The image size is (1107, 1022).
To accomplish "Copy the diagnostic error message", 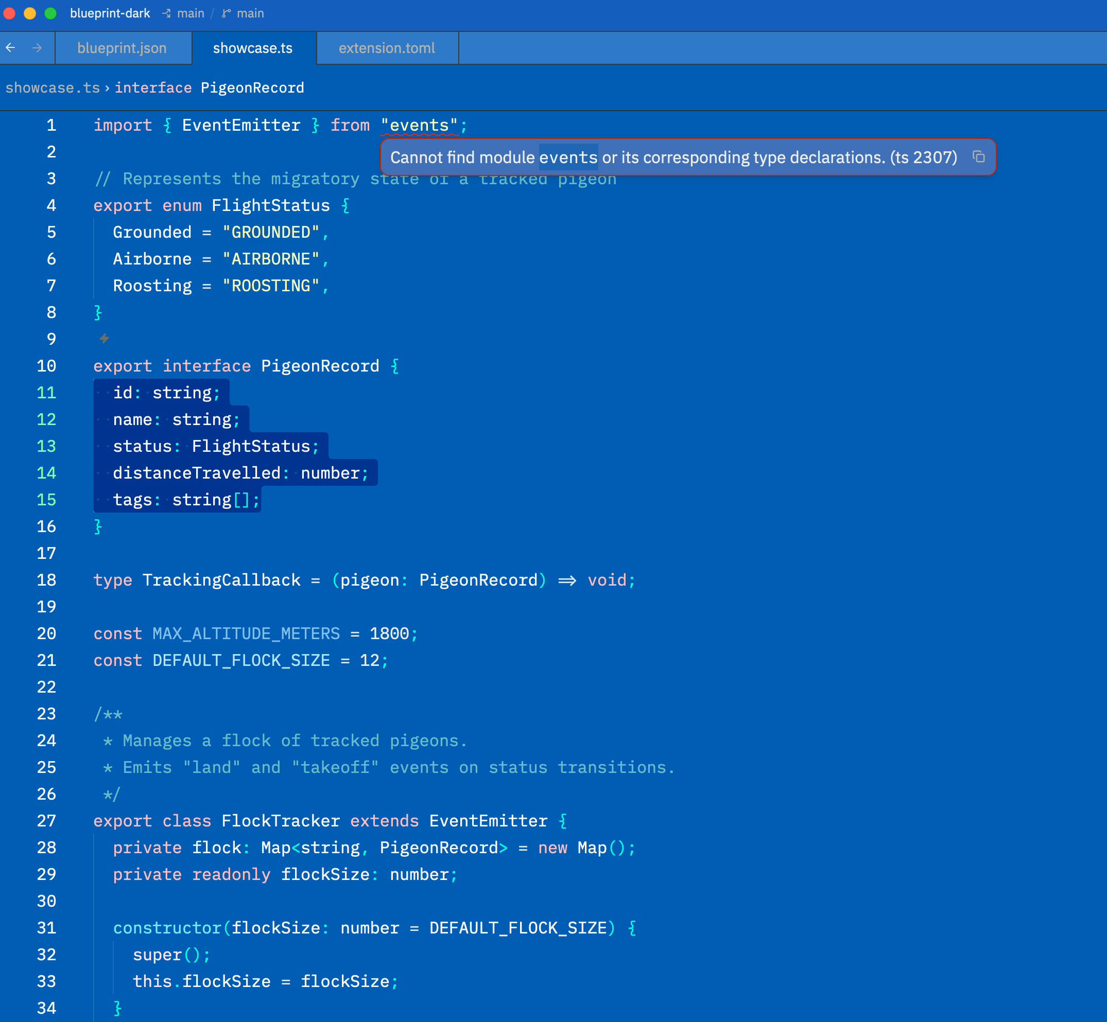I will pos(978,157).
